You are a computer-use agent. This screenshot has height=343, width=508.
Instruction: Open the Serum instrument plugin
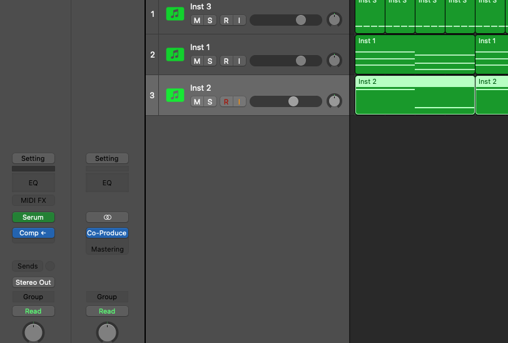(x=33, y=217)
